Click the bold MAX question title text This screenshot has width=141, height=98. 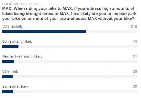[69, 14]
